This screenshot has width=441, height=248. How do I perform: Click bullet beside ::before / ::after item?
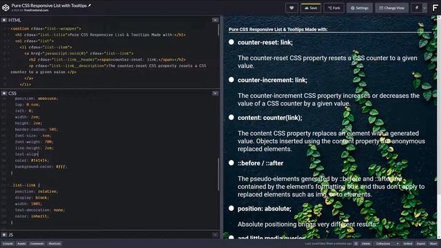point(232,163)
